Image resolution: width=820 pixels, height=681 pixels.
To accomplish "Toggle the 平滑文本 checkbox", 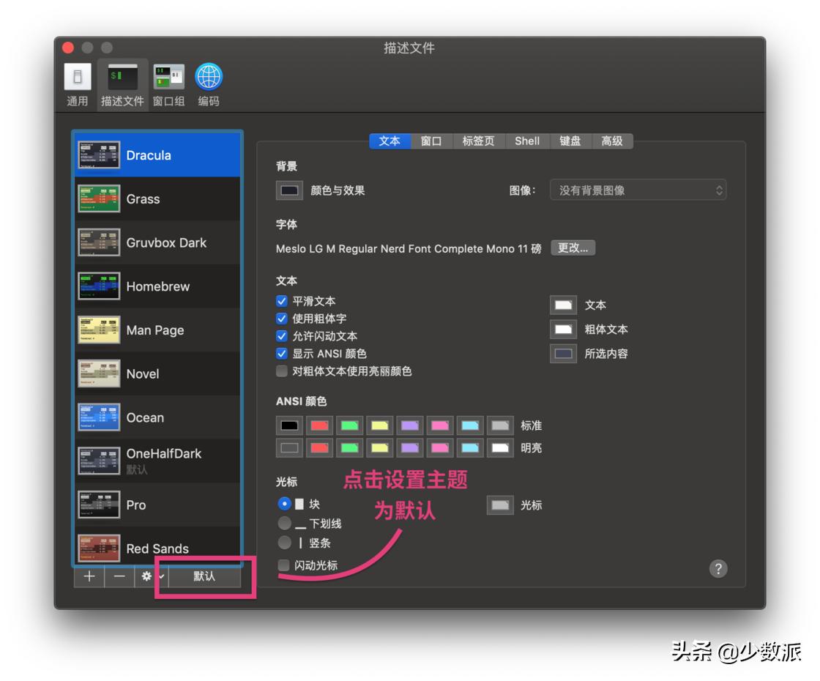I will (282, 301).
